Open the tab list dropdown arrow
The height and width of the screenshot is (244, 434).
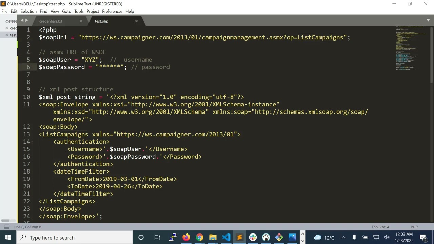pos(428,20)
